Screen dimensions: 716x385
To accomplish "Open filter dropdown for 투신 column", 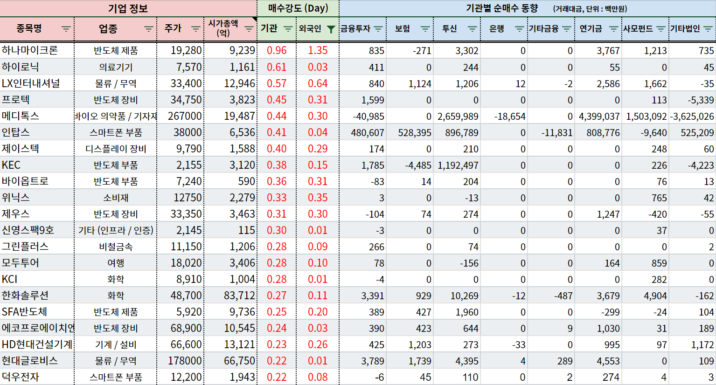I will coord(473,29).
